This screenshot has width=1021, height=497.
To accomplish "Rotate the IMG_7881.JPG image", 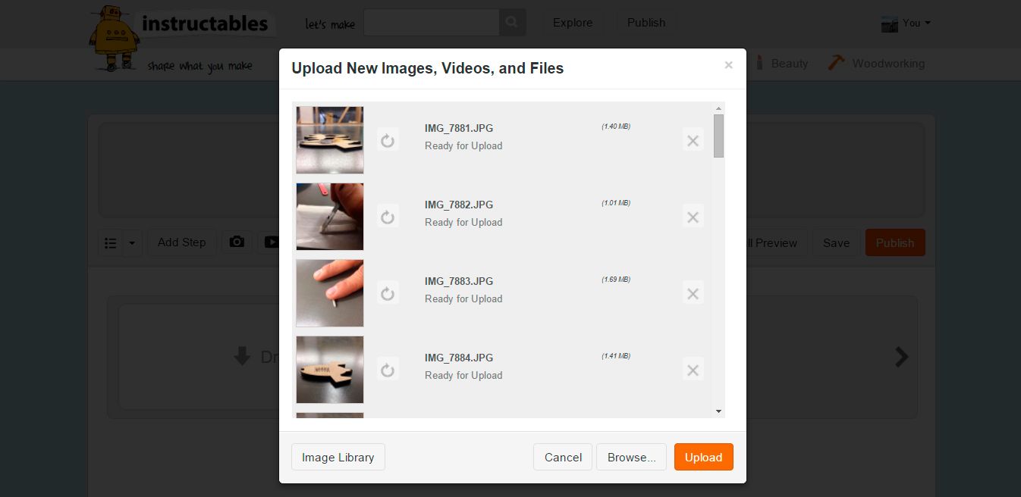I will pos(388,140).
